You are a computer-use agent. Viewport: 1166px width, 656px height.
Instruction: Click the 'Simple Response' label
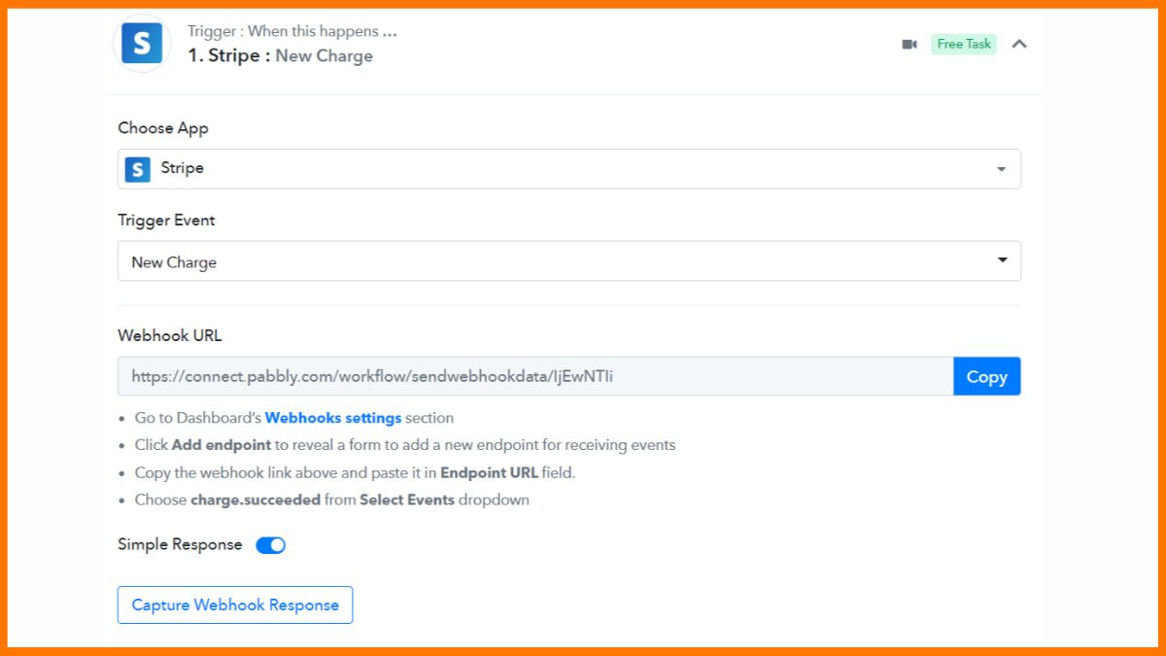(180, 544)
